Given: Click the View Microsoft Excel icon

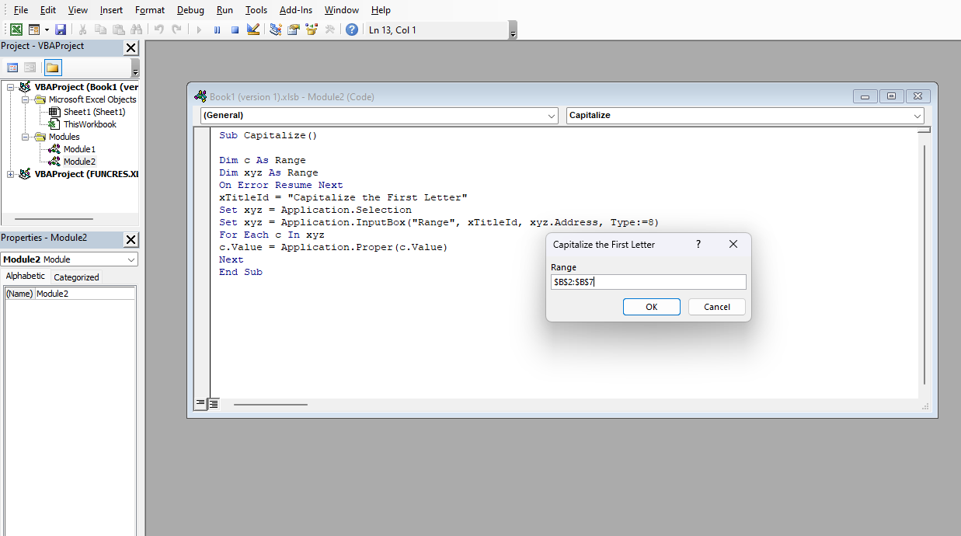Looking at the screenshot, I should pos(16,30).
